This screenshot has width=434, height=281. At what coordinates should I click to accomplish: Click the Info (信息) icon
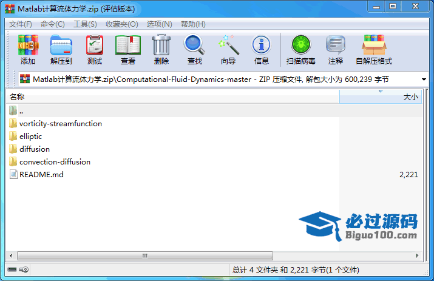pyautogui.click(x=262, y=49)
